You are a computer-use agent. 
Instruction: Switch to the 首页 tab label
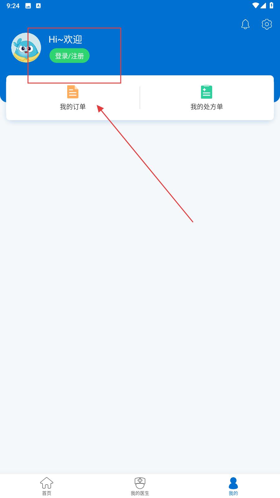tap(47, 493)
